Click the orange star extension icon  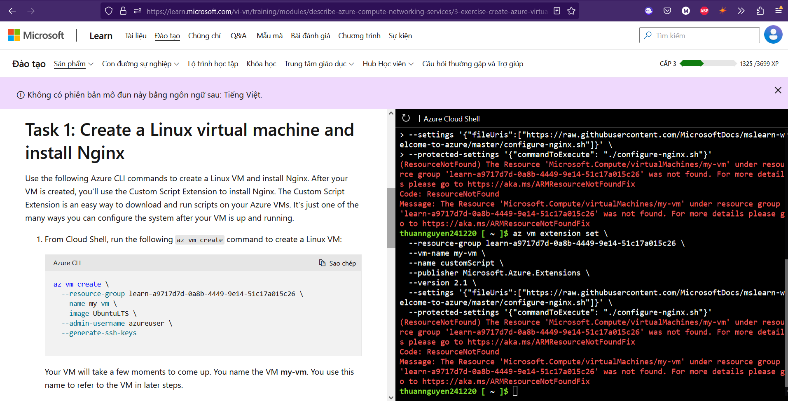[723, 11]
